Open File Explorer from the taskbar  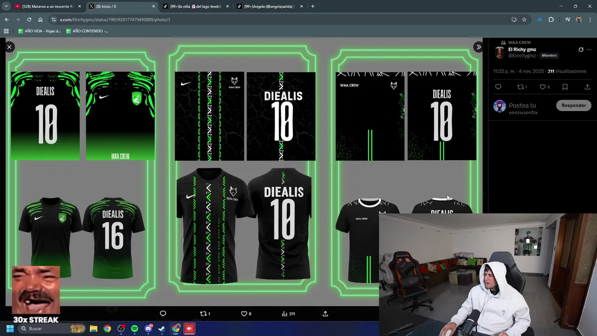[93, 329]
